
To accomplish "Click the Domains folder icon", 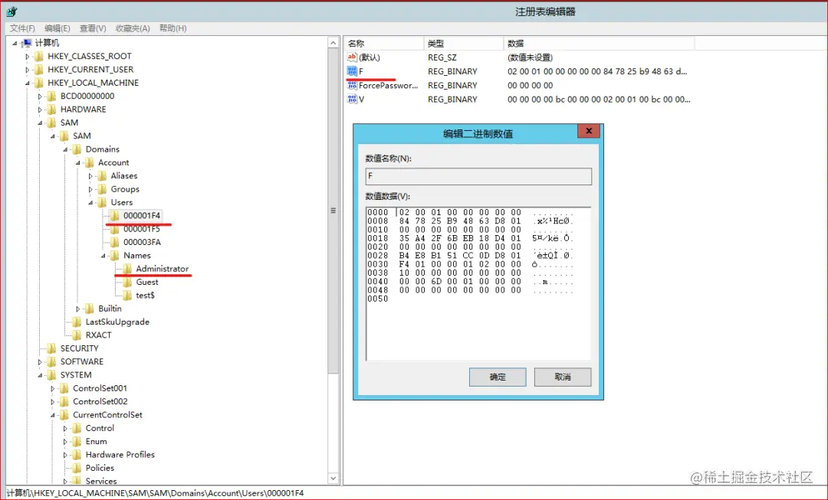I will [77, 149].
